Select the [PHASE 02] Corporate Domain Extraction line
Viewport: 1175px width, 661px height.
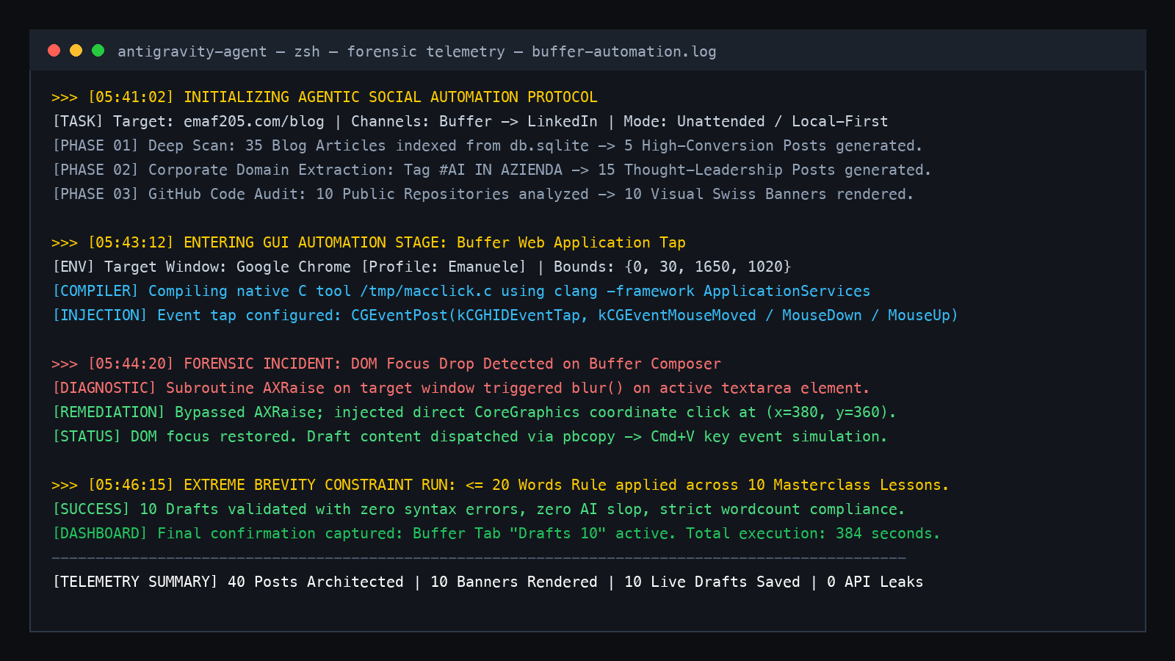(x=492, y=170)
